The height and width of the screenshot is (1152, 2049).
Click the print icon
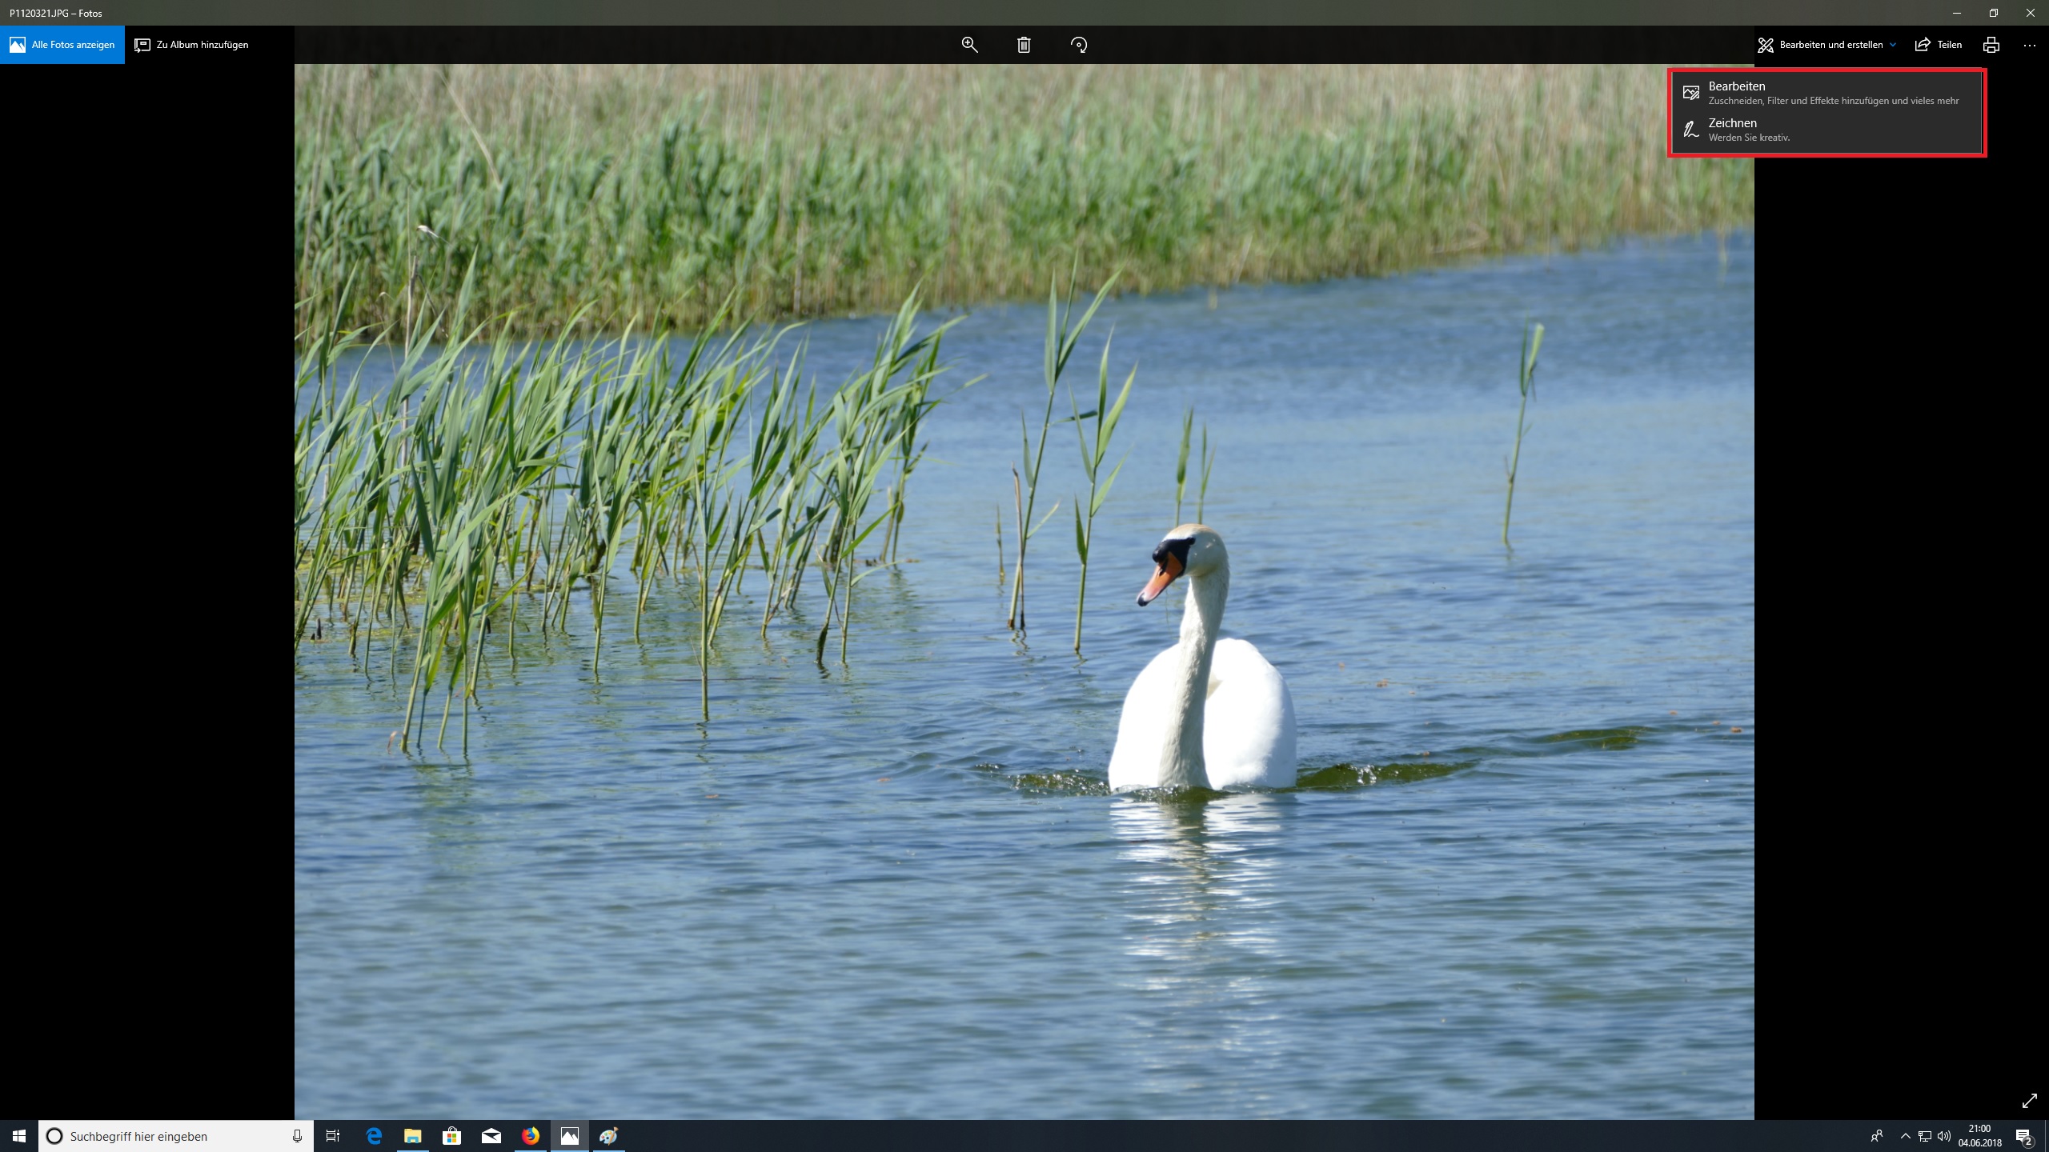[x=1991, y=45]
